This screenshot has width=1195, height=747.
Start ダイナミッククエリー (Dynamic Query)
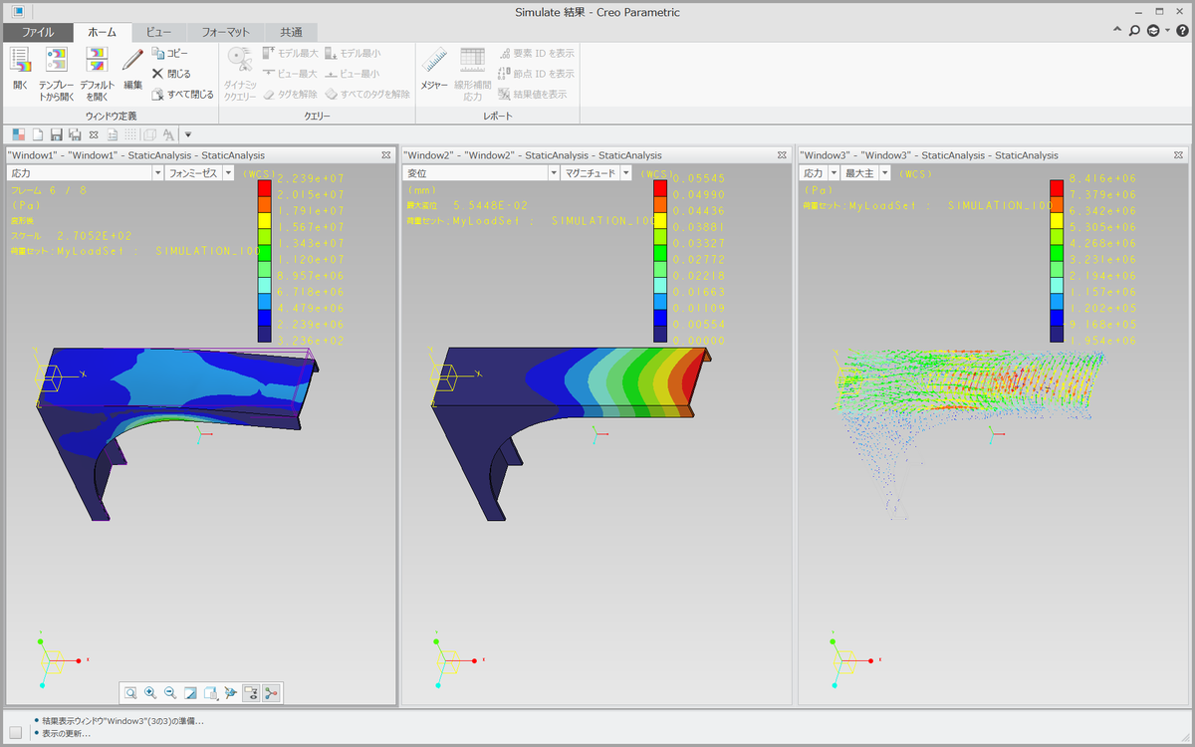240,74
